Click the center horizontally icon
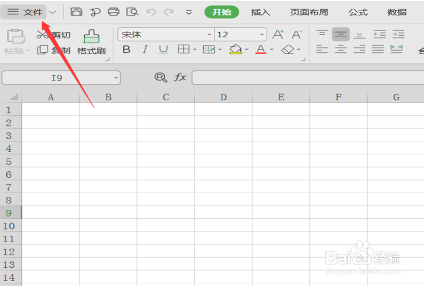424x286 pixels. 340,49
